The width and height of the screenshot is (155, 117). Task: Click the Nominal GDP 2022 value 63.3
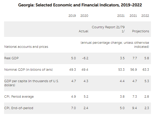[145, 70]
